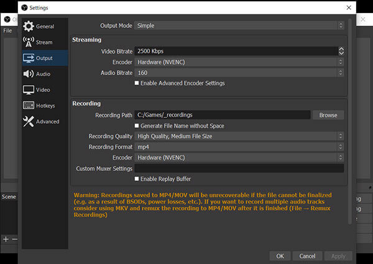
Task: Click the Recording Path text field
Action: [x=223, y=115]
